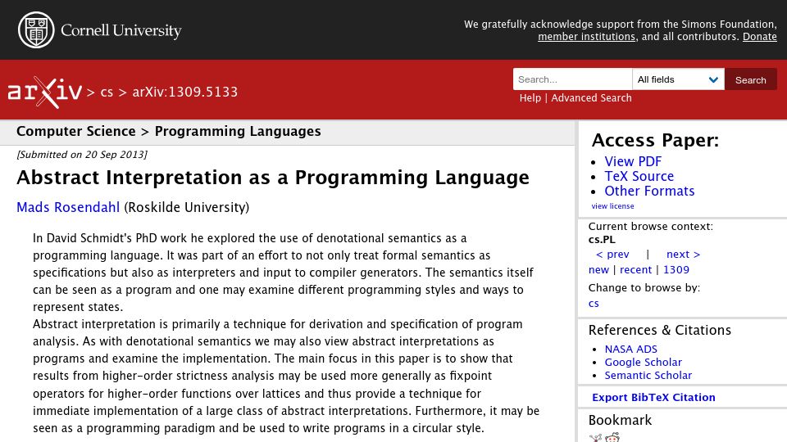Click the Cornell University wordmark text
Viewport: 787px width, 442px height.
click(121, 30)
